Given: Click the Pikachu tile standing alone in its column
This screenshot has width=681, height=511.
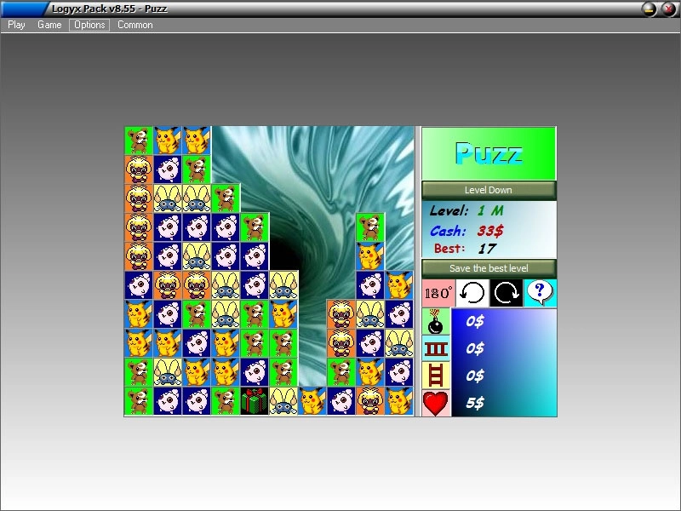Looking at the screenshot, I should (x=312, y=401).
